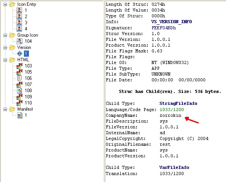Click the signature value 'FEEF04BDh'
226x182 pixels.
(164, 28)
